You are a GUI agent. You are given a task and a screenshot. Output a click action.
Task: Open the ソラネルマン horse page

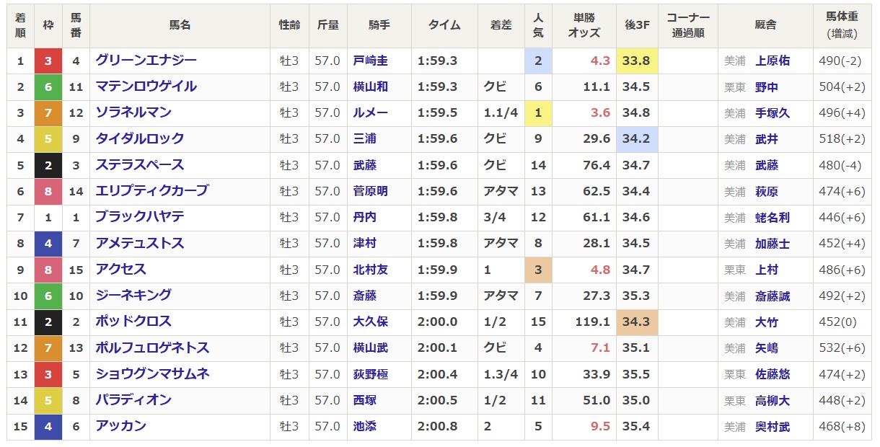click(x=133, y=112)
